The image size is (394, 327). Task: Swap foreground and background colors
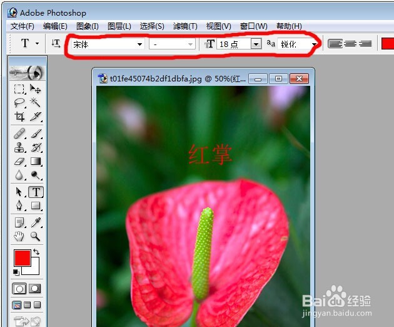[36, 252]
